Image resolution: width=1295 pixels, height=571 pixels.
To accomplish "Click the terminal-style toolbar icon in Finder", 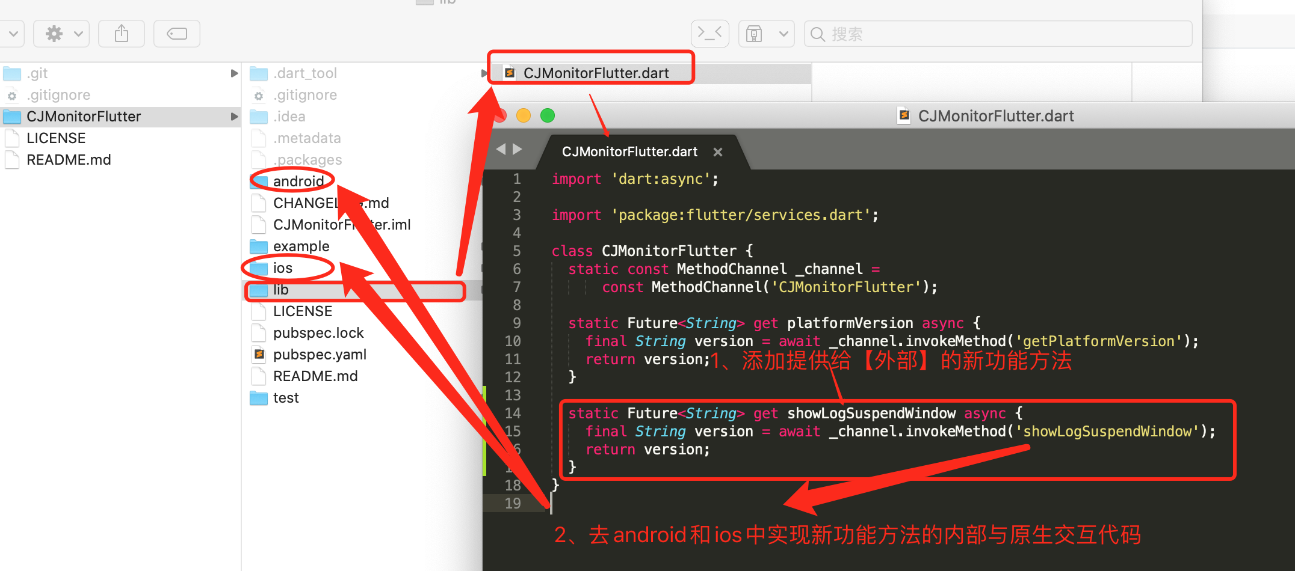I will click(709, 34).
